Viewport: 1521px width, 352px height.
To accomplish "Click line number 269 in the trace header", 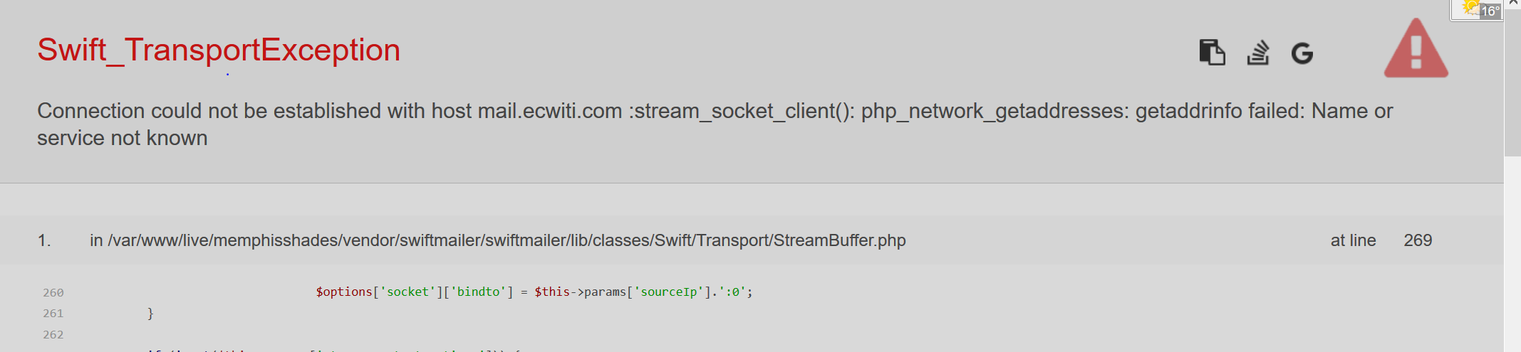I will [x=1418, y=240].
